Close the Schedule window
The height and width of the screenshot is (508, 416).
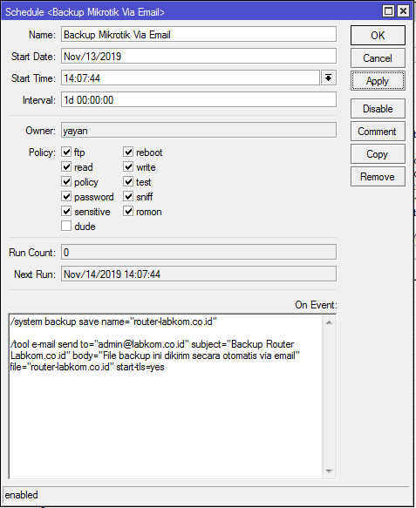click(403, 11)
